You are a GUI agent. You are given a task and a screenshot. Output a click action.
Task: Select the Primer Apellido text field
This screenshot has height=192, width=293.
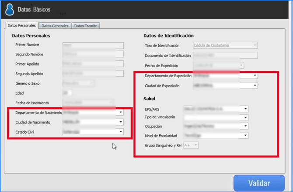tap(93, 64)
